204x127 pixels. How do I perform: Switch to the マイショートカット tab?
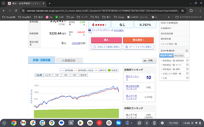pos(179,56)
